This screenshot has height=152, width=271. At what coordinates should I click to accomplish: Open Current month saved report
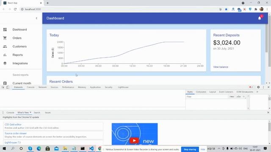pyautogui.click(x=22, y=83)
